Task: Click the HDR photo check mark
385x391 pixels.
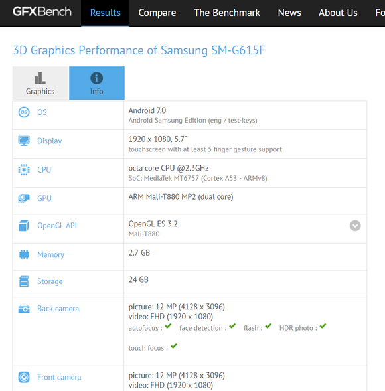Action: tap(323, 326)
